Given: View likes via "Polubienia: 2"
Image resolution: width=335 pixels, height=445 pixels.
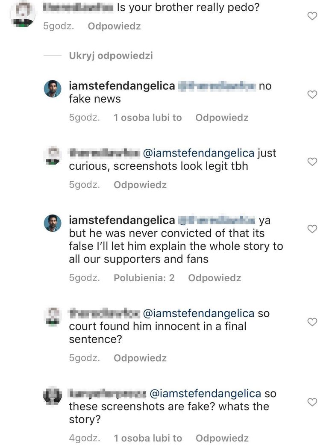Looking at the screenshot, I should [144, 278].
